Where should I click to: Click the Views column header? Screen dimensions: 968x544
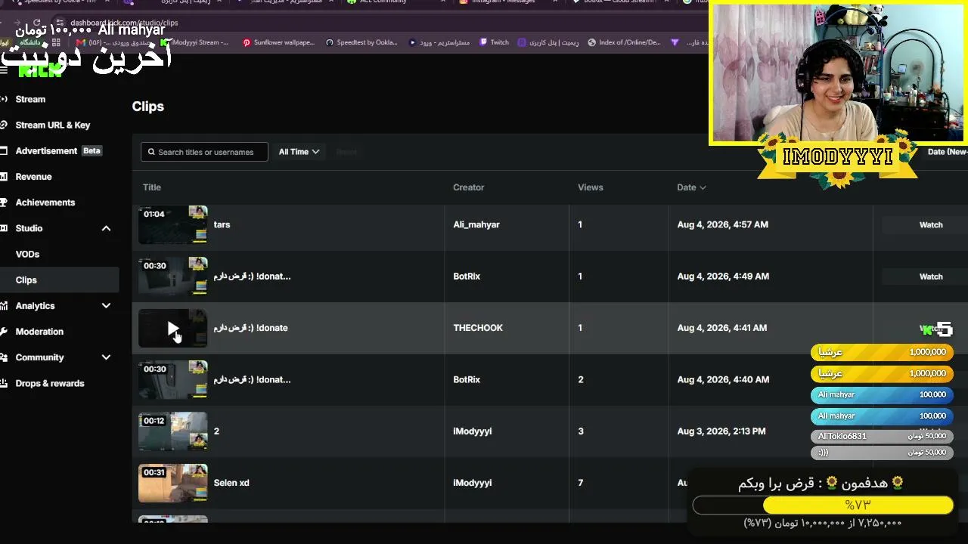pos(591,187)
